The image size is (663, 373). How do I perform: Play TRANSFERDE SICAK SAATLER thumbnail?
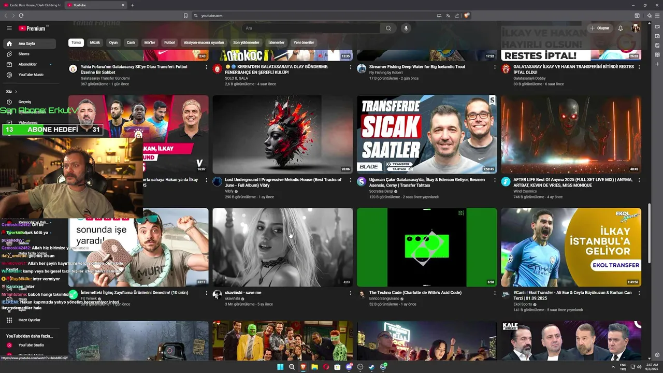pos(427,134)
